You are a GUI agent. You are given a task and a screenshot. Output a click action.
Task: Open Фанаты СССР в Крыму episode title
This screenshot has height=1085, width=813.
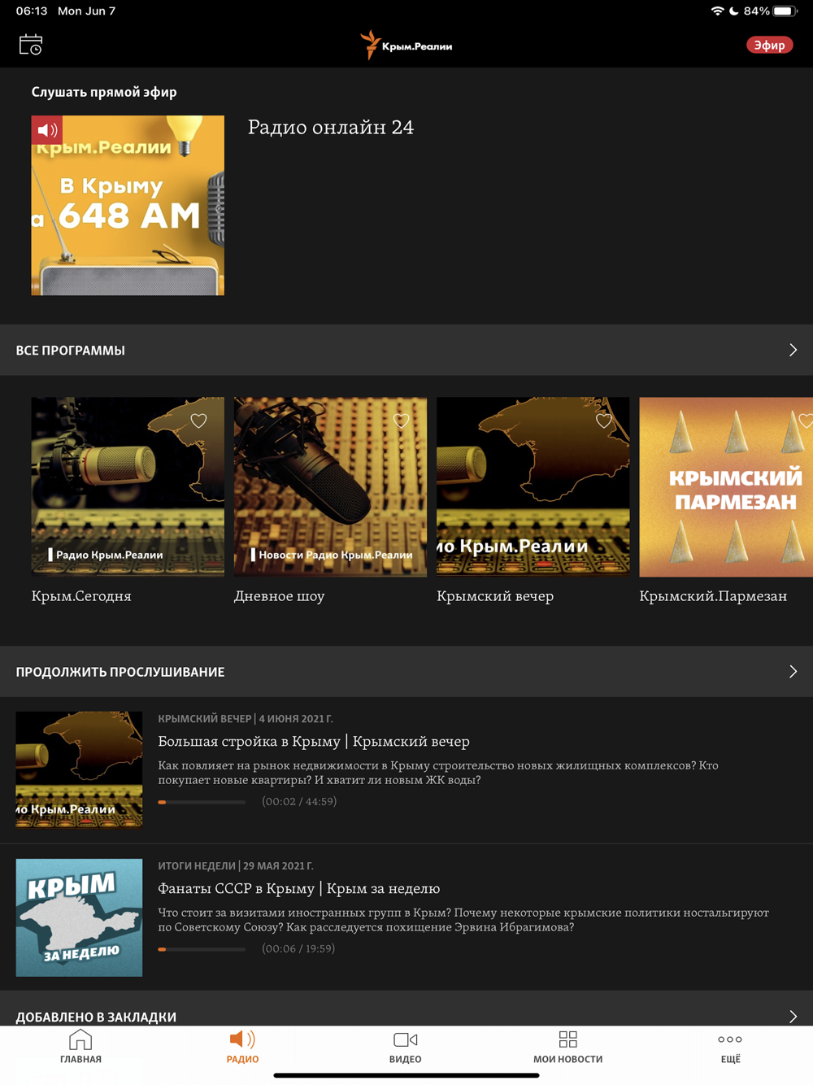tap(299, 889)
